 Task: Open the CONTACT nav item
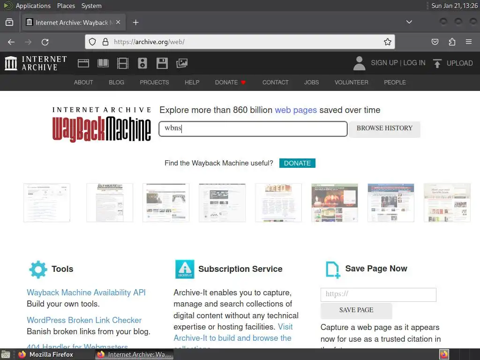[275, 82]
